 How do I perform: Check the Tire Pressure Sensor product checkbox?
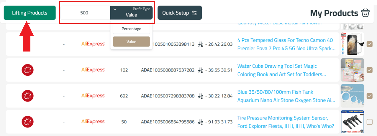(369, 122)
